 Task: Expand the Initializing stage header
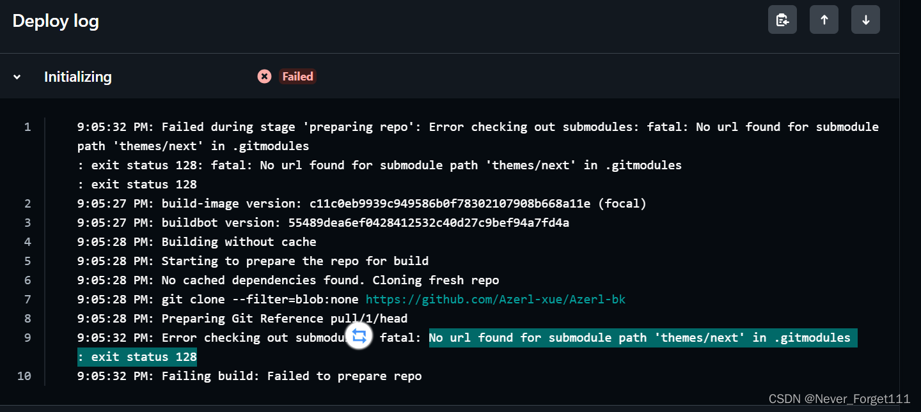[x=77, y=77]
